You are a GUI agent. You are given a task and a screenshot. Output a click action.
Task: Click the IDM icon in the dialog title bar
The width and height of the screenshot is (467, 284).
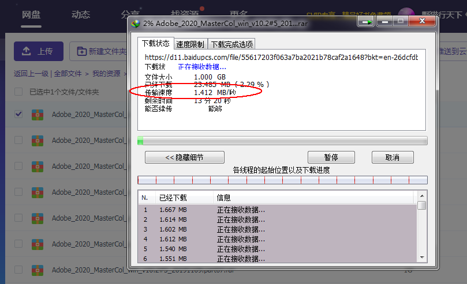point(136,24)
